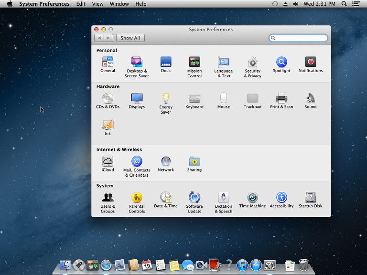Open the General preferences pane
This screenshot has width=367, height=275.
(x=108, y=62)
